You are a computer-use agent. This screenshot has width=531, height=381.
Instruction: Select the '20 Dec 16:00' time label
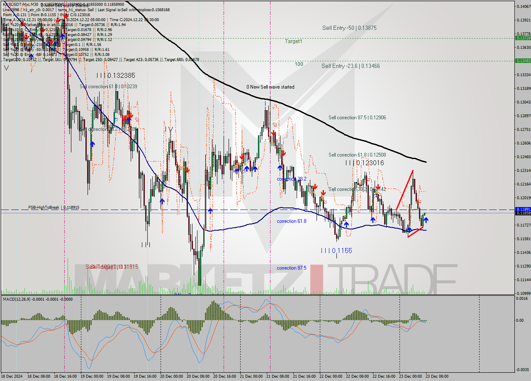(225, 376)
